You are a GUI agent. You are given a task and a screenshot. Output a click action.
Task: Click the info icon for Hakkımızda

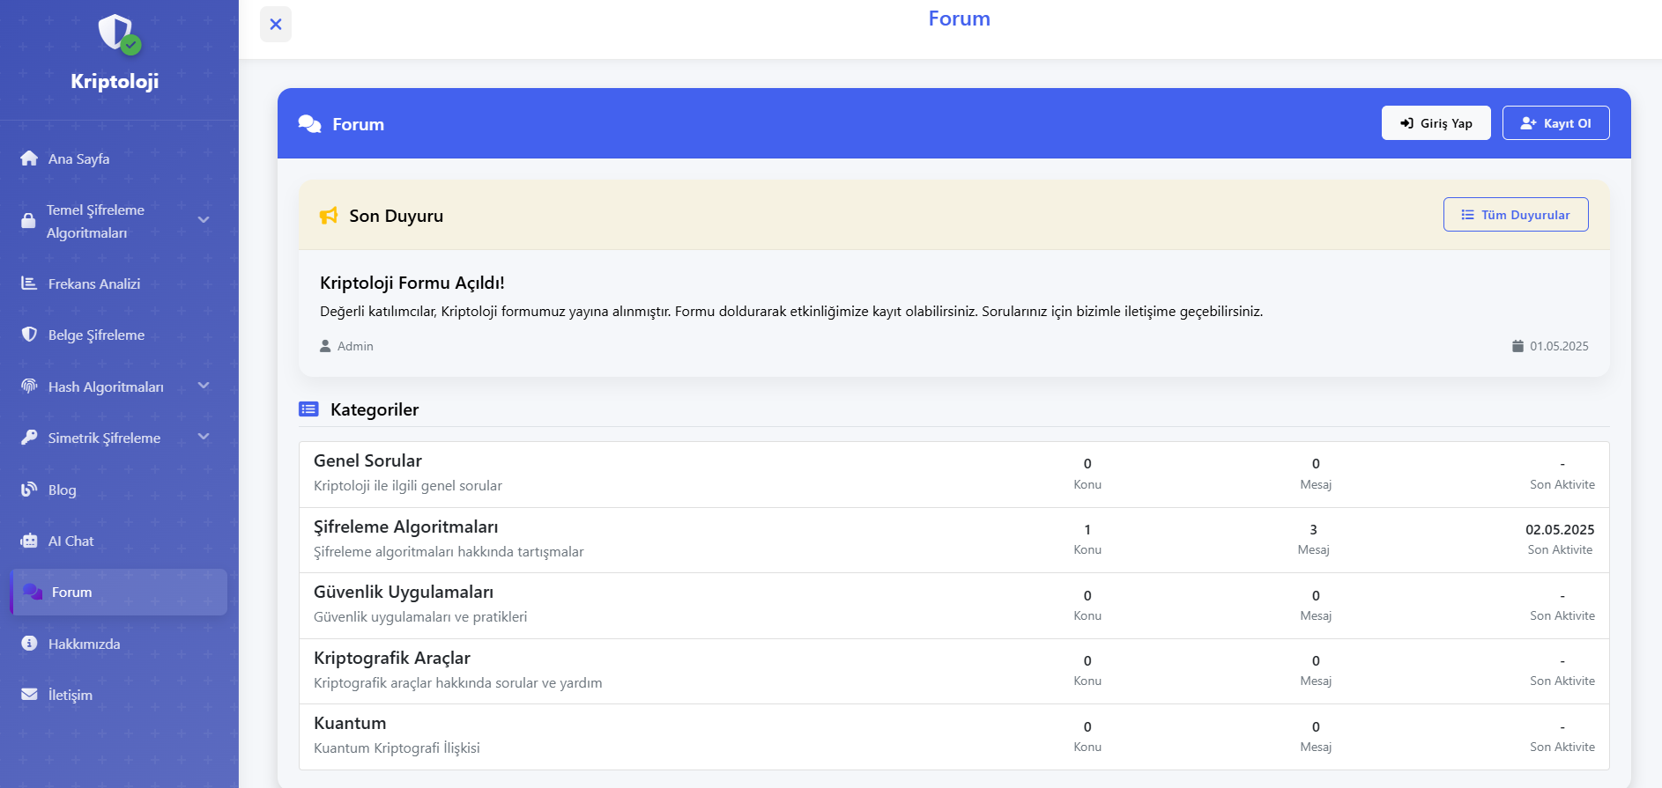29,644
